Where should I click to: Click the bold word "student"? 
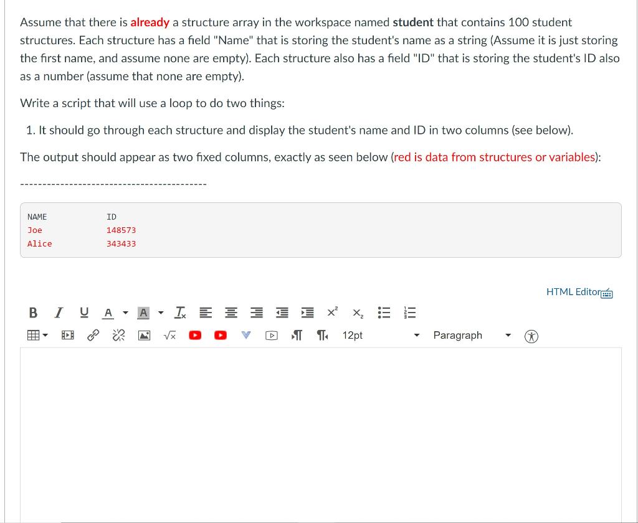(413, 22)
